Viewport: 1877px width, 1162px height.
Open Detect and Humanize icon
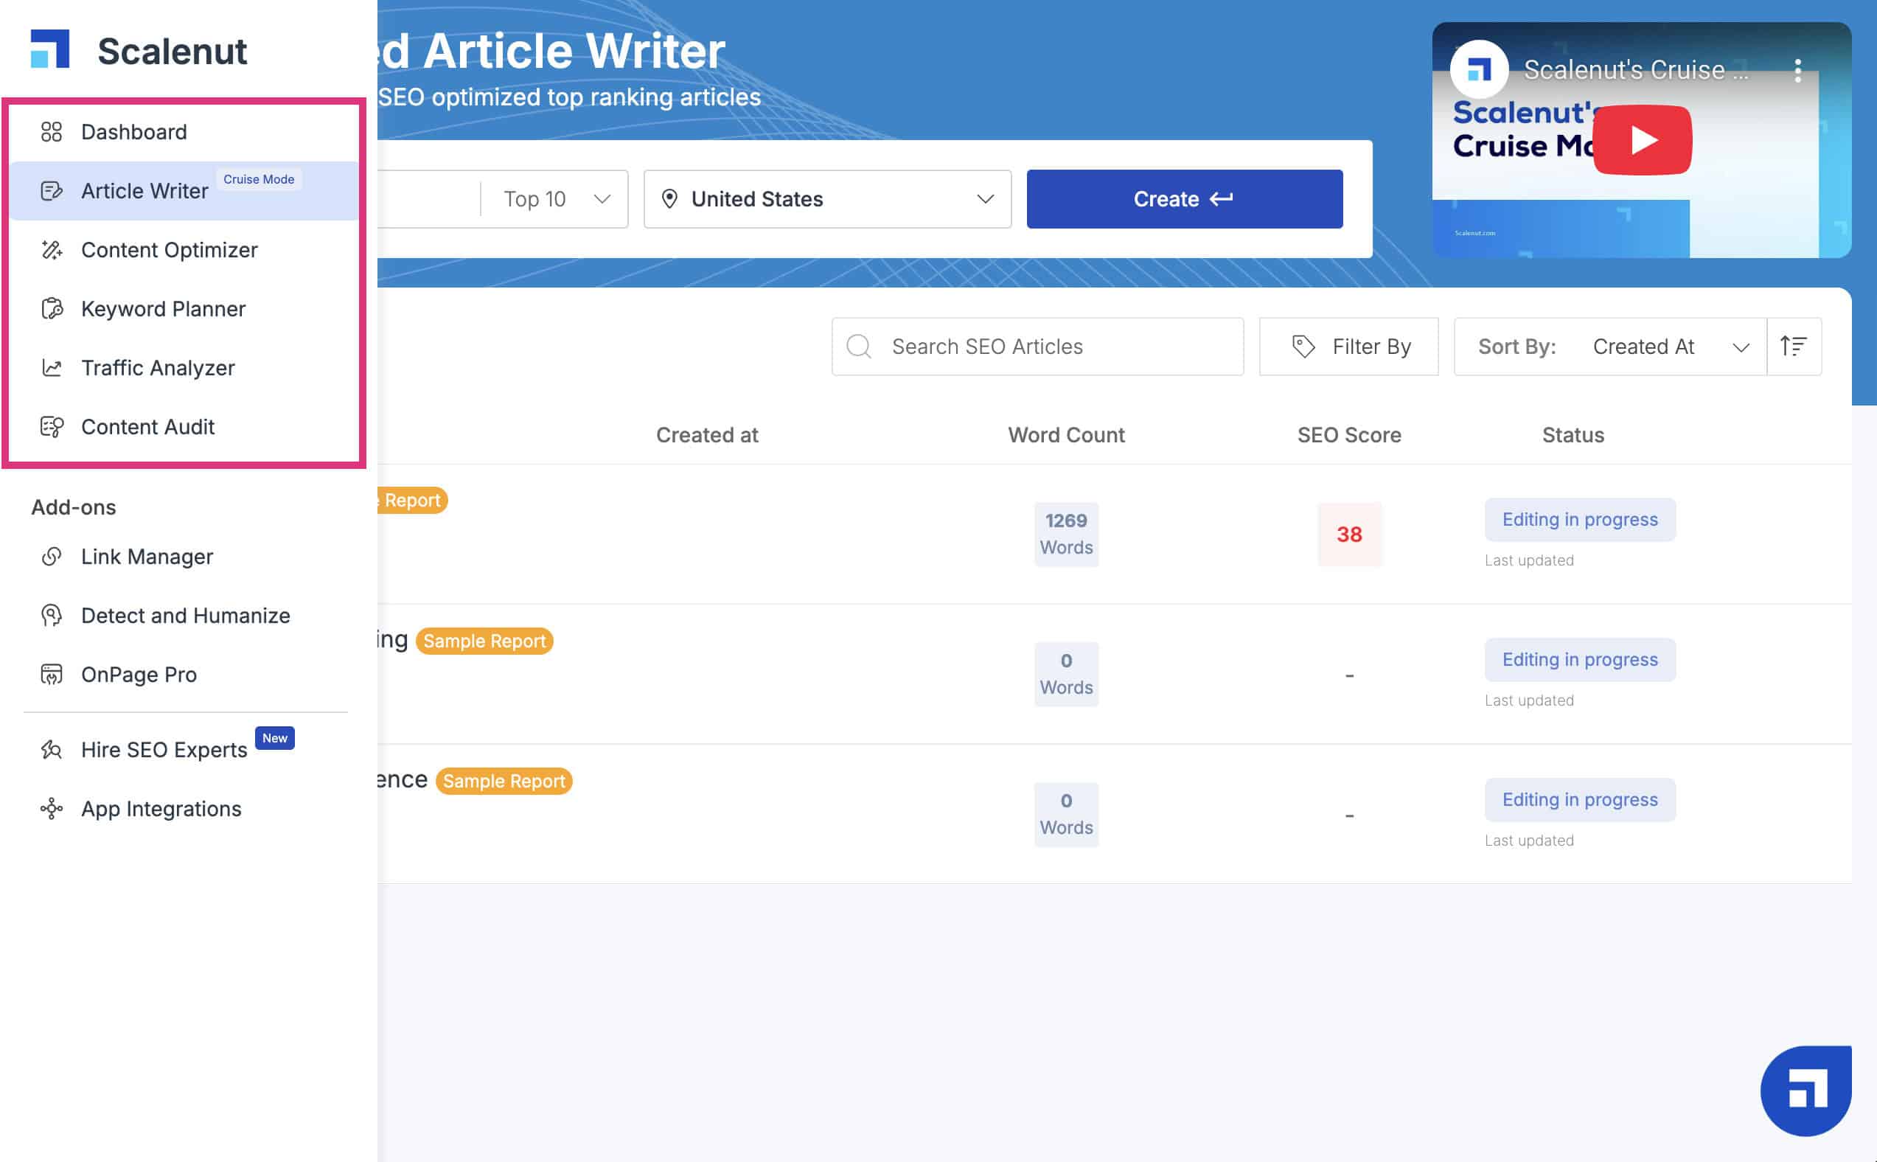pos(52,616)
